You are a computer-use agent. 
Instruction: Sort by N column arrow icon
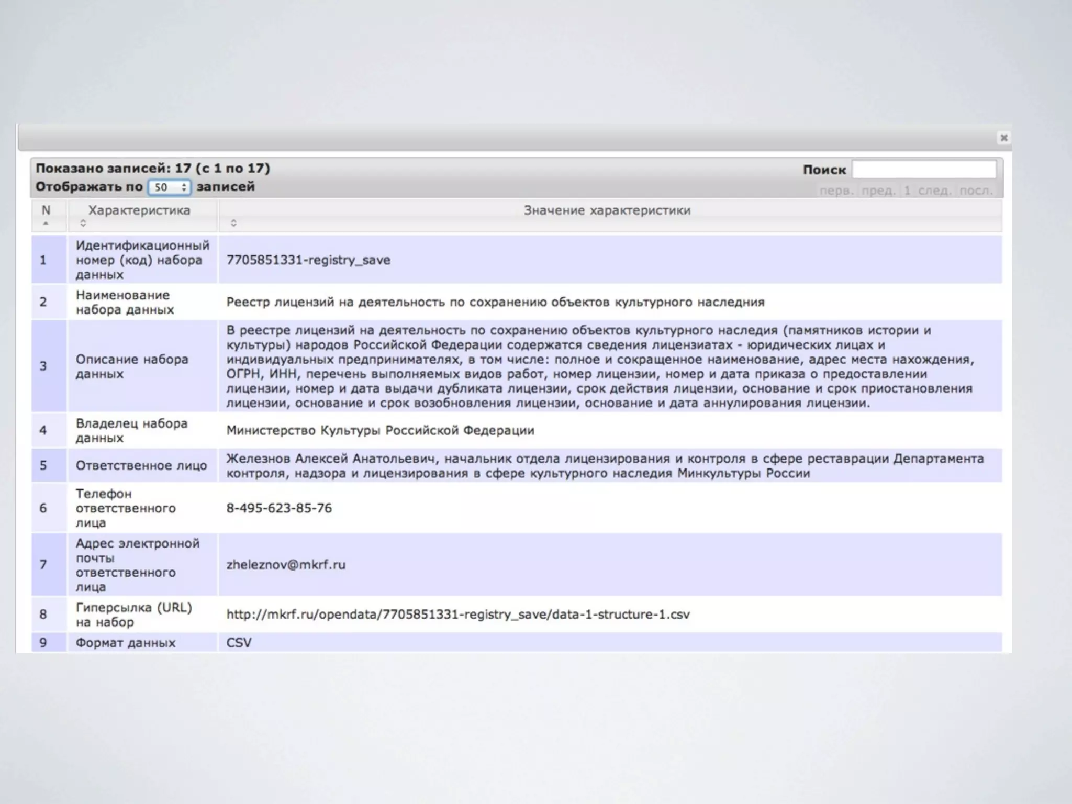[x=46, y=224]
